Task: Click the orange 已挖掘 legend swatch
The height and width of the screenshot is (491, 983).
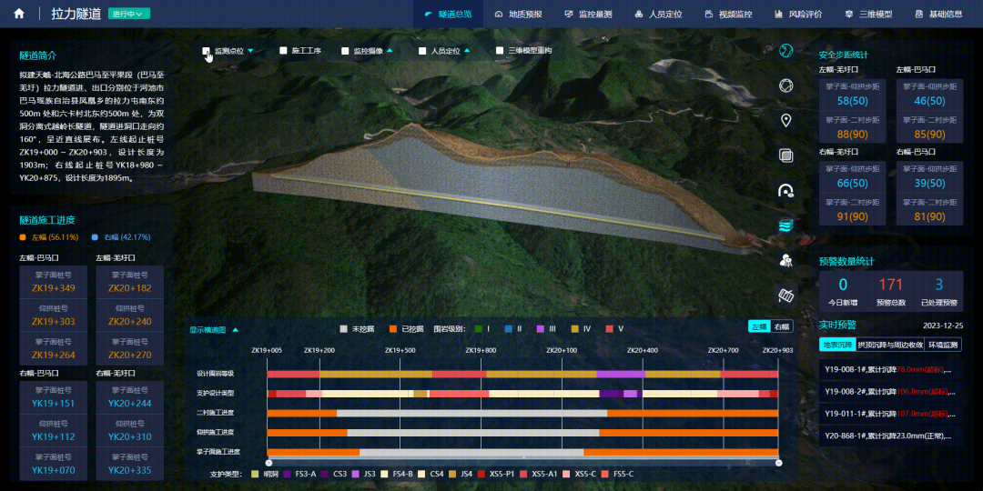Action: pos(394,328)
